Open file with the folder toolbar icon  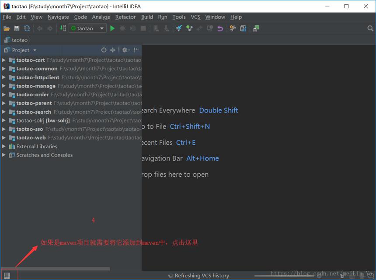pyautogui.click(x=7, y=28)
